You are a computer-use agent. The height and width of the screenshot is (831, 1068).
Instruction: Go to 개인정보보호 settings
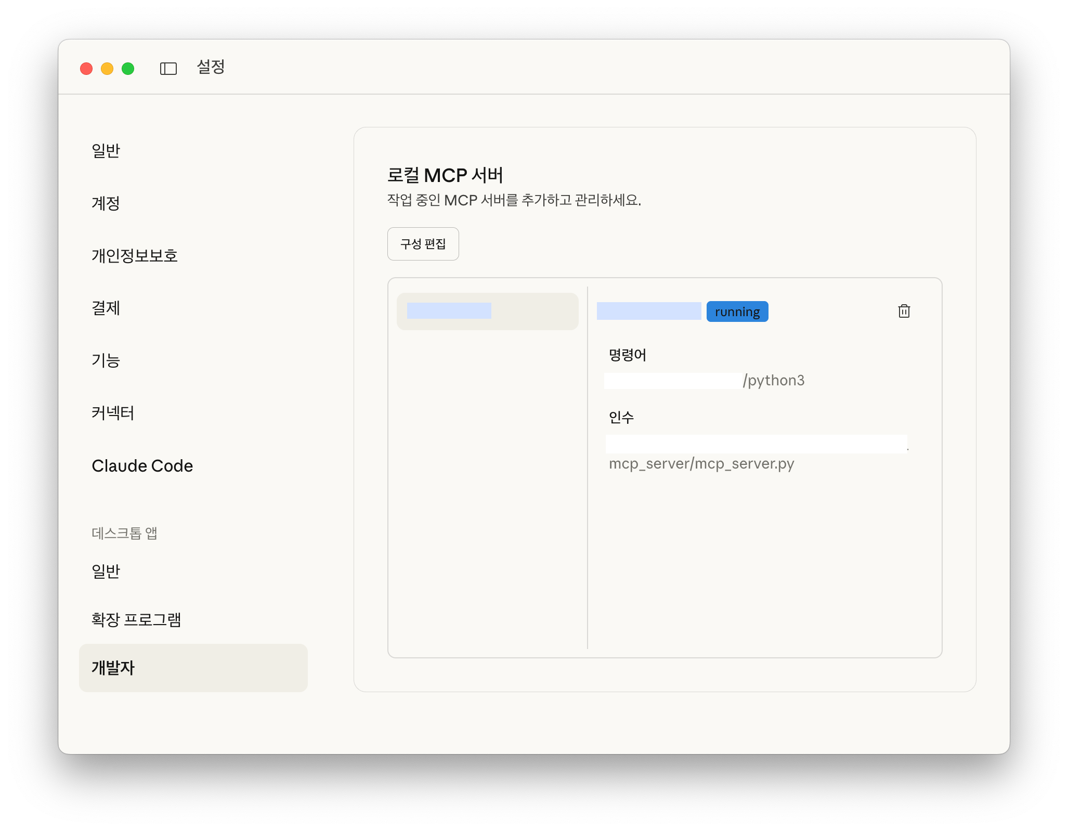(x=135, y=256)
